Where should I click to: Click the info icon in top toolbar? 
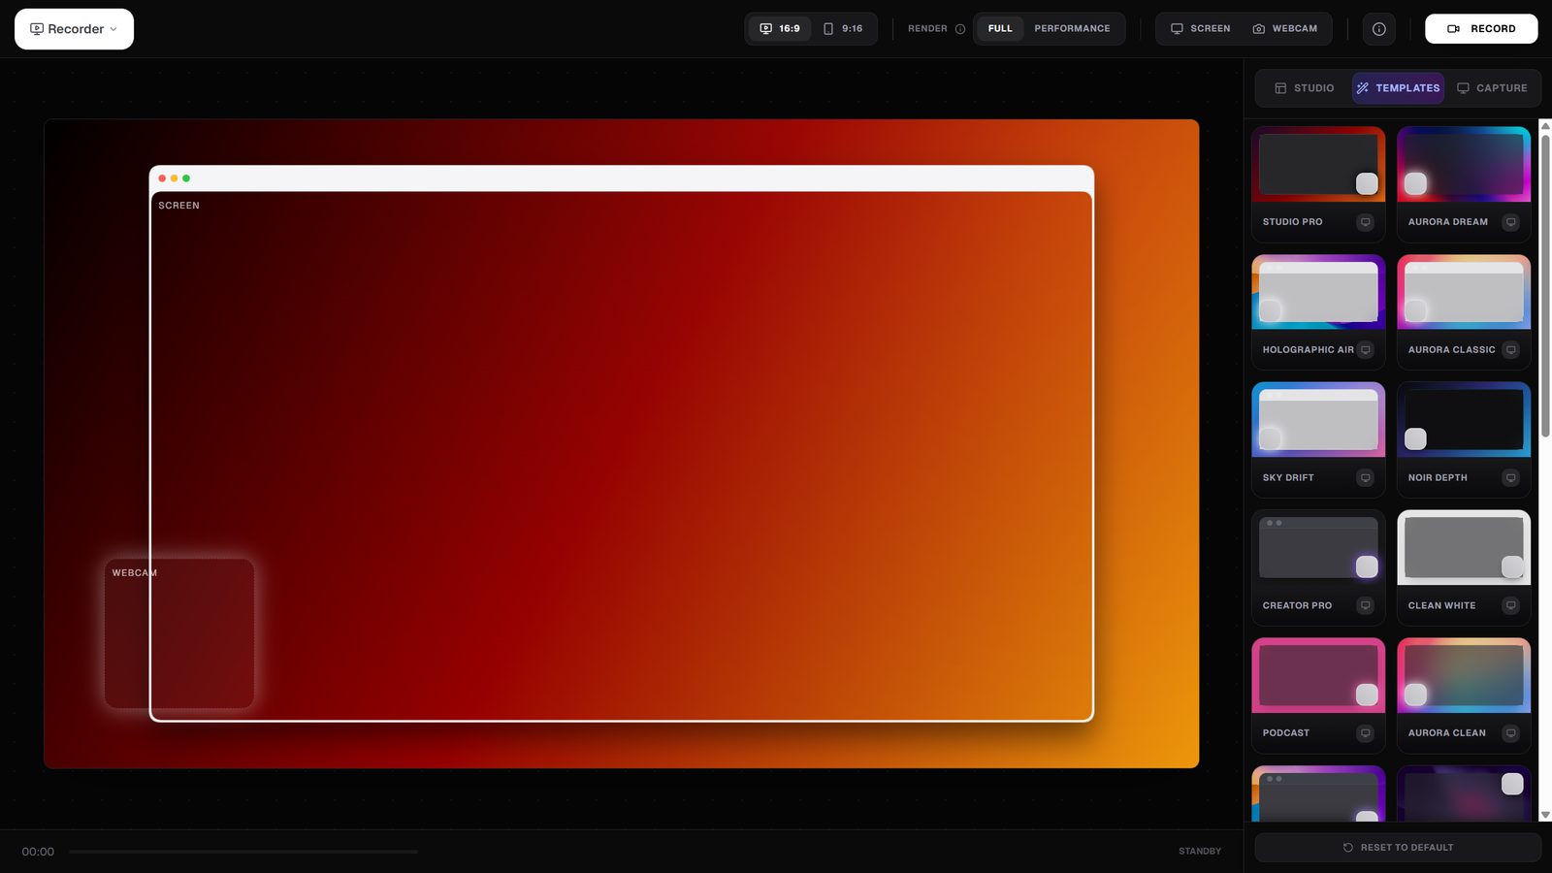(1378, 29)
